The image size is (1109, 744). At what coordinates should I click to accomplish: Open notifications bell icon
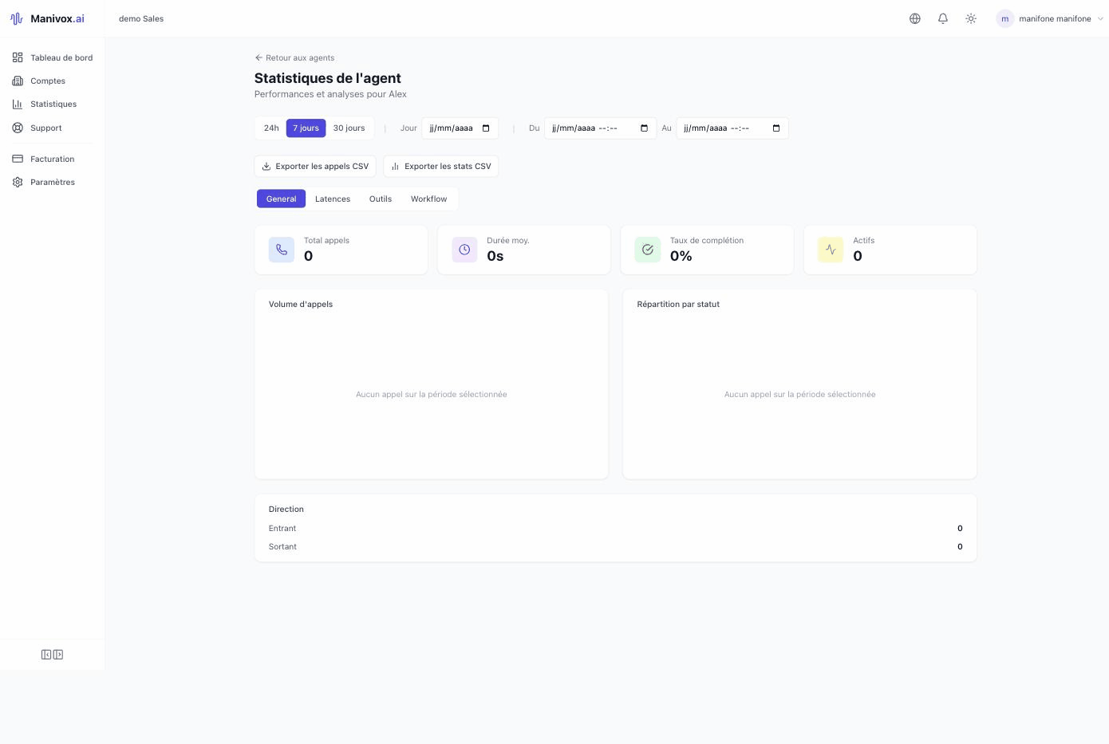(943, 18)
